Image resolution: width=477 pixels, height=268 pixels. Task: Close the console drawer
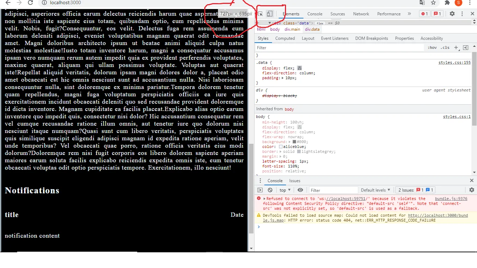(x=472, y=181)
